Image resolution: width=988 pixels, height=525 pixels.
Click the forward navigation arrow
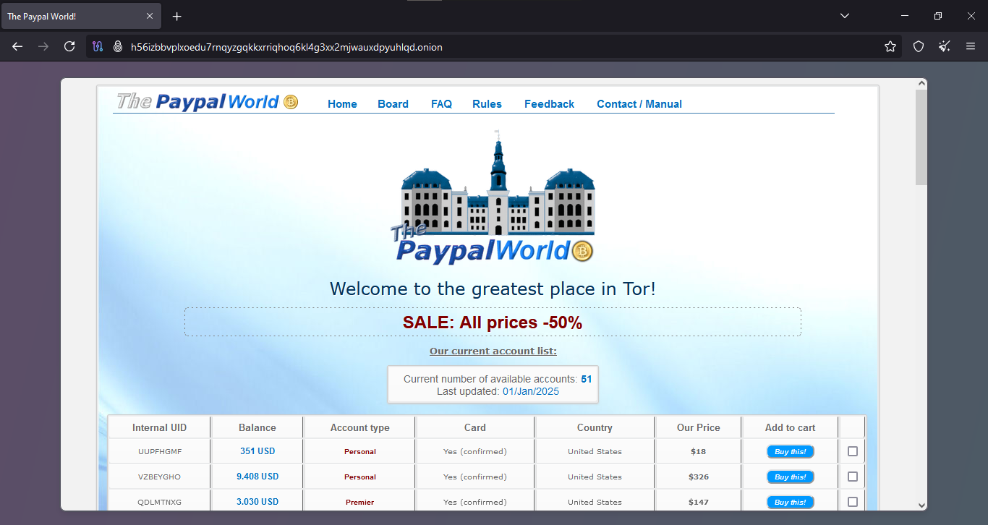[43, 46]
